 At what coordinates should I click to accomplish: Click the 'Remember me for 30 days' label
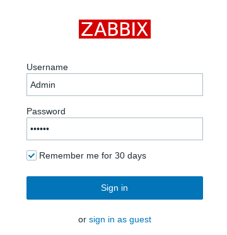(x=93, y=156)
